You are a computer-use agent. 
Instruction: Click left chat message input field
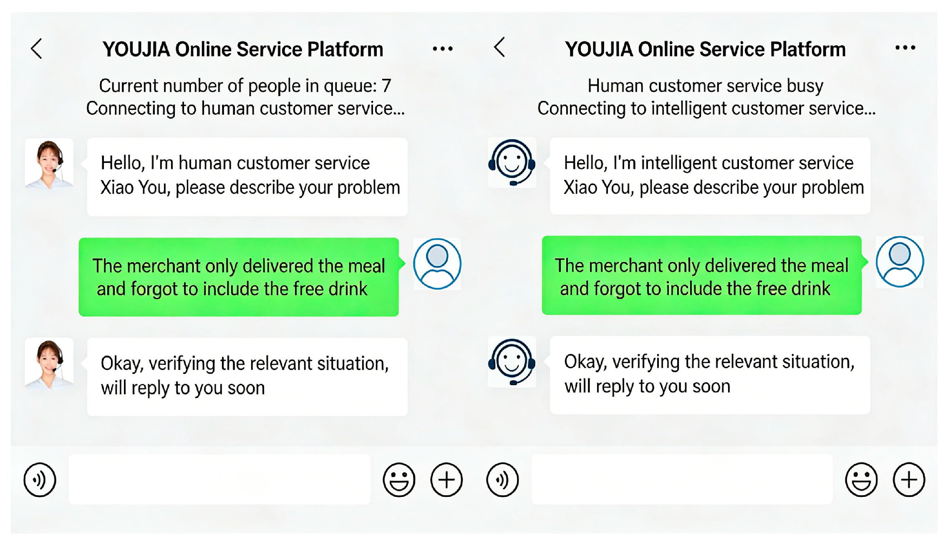pyautogui.click(x=219, y=480)
